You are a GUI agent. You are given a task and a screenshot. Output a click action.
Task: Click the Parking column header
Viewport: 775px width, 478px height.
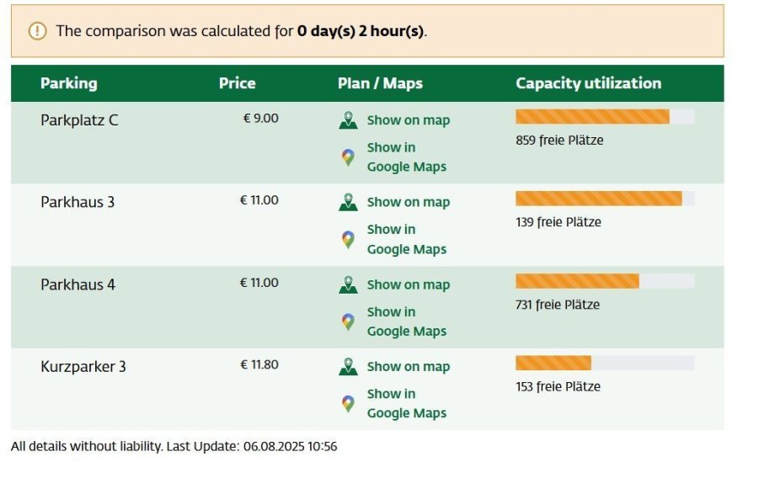[x=68, y=83]
